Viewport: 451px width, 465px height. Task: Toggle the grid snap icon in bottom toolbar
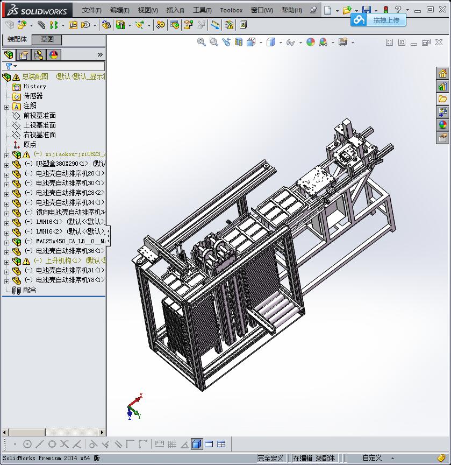(172, 444)
